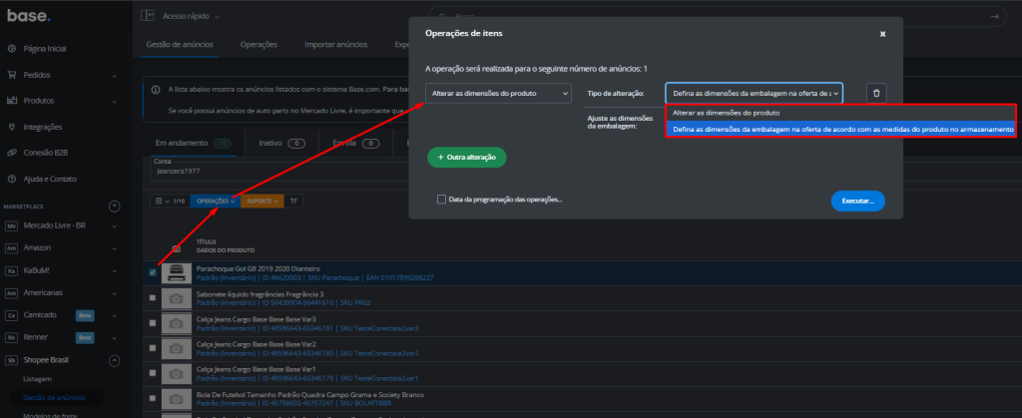Switch to Importar anúncios tab

[335, 45]
